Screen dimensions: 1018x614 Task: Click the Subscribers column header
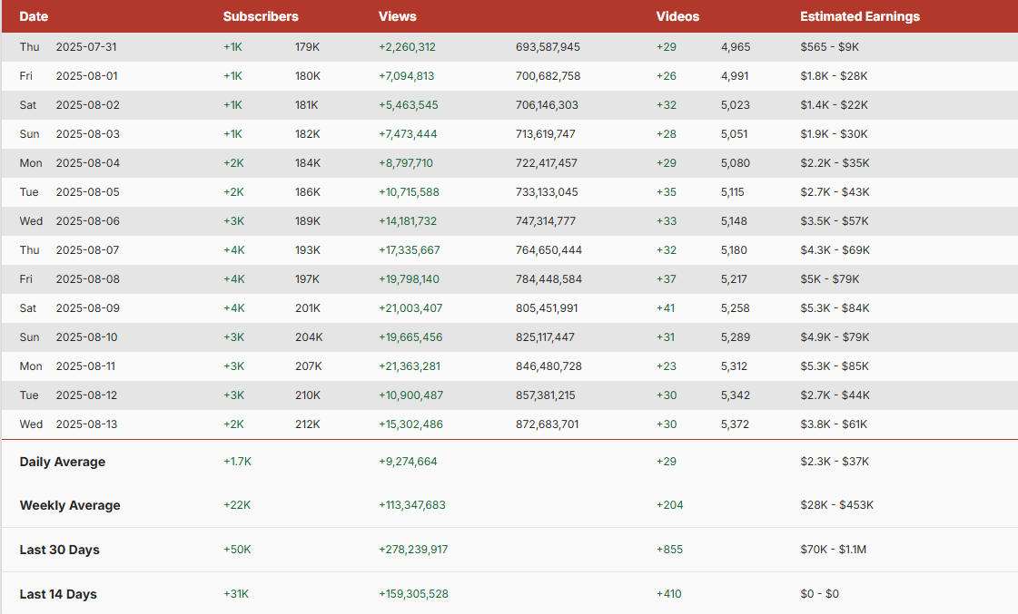261,16
